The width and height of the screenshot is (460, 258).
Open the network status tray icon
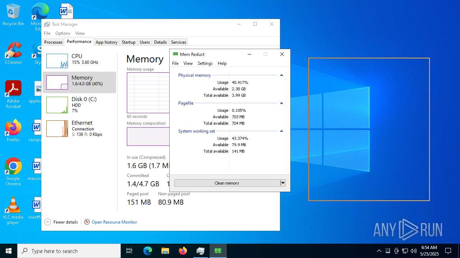click(x=405, y=251)
